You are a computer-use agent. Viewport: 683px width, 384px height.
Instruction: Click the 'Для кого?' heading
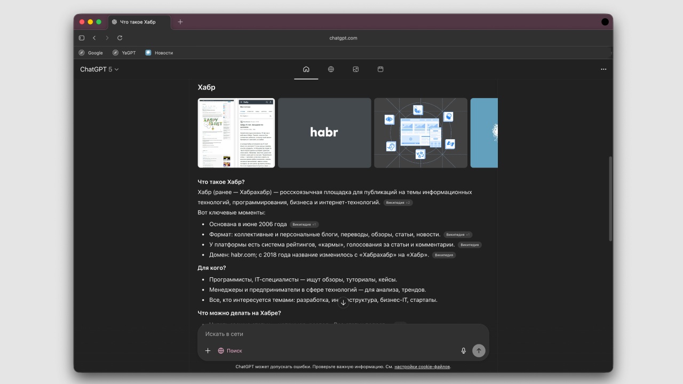tap(212, 268)
